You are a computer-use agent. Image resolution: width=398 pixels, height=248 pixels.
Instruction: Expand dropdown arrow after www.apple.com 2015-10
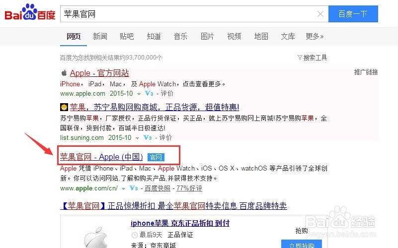(x=139, y=94)
